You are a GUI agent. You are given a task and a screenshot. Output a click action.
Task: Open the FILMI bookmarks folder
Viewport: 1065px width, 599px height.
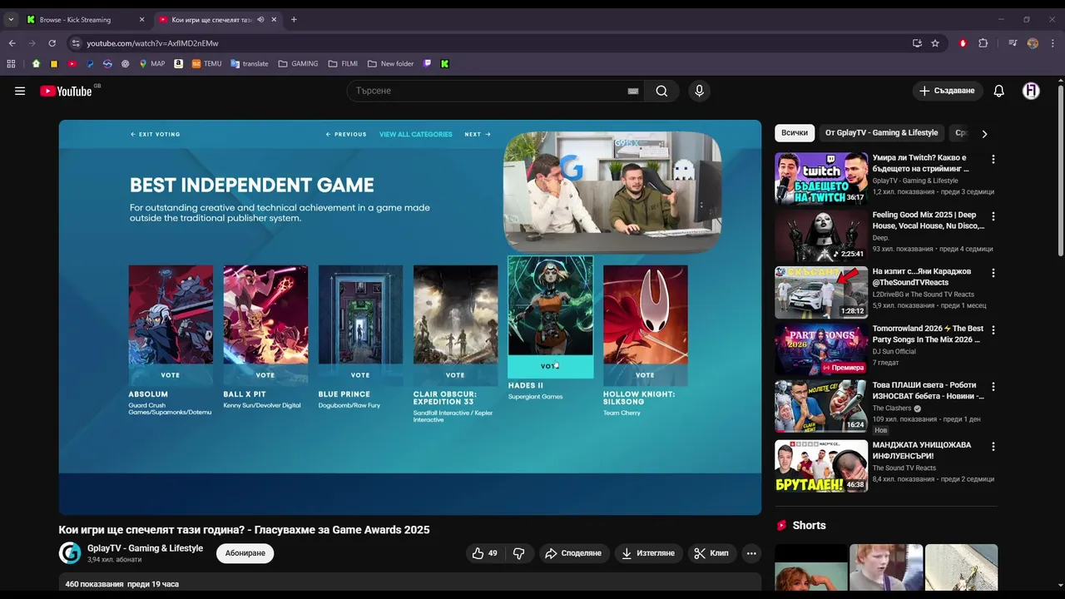343,63
